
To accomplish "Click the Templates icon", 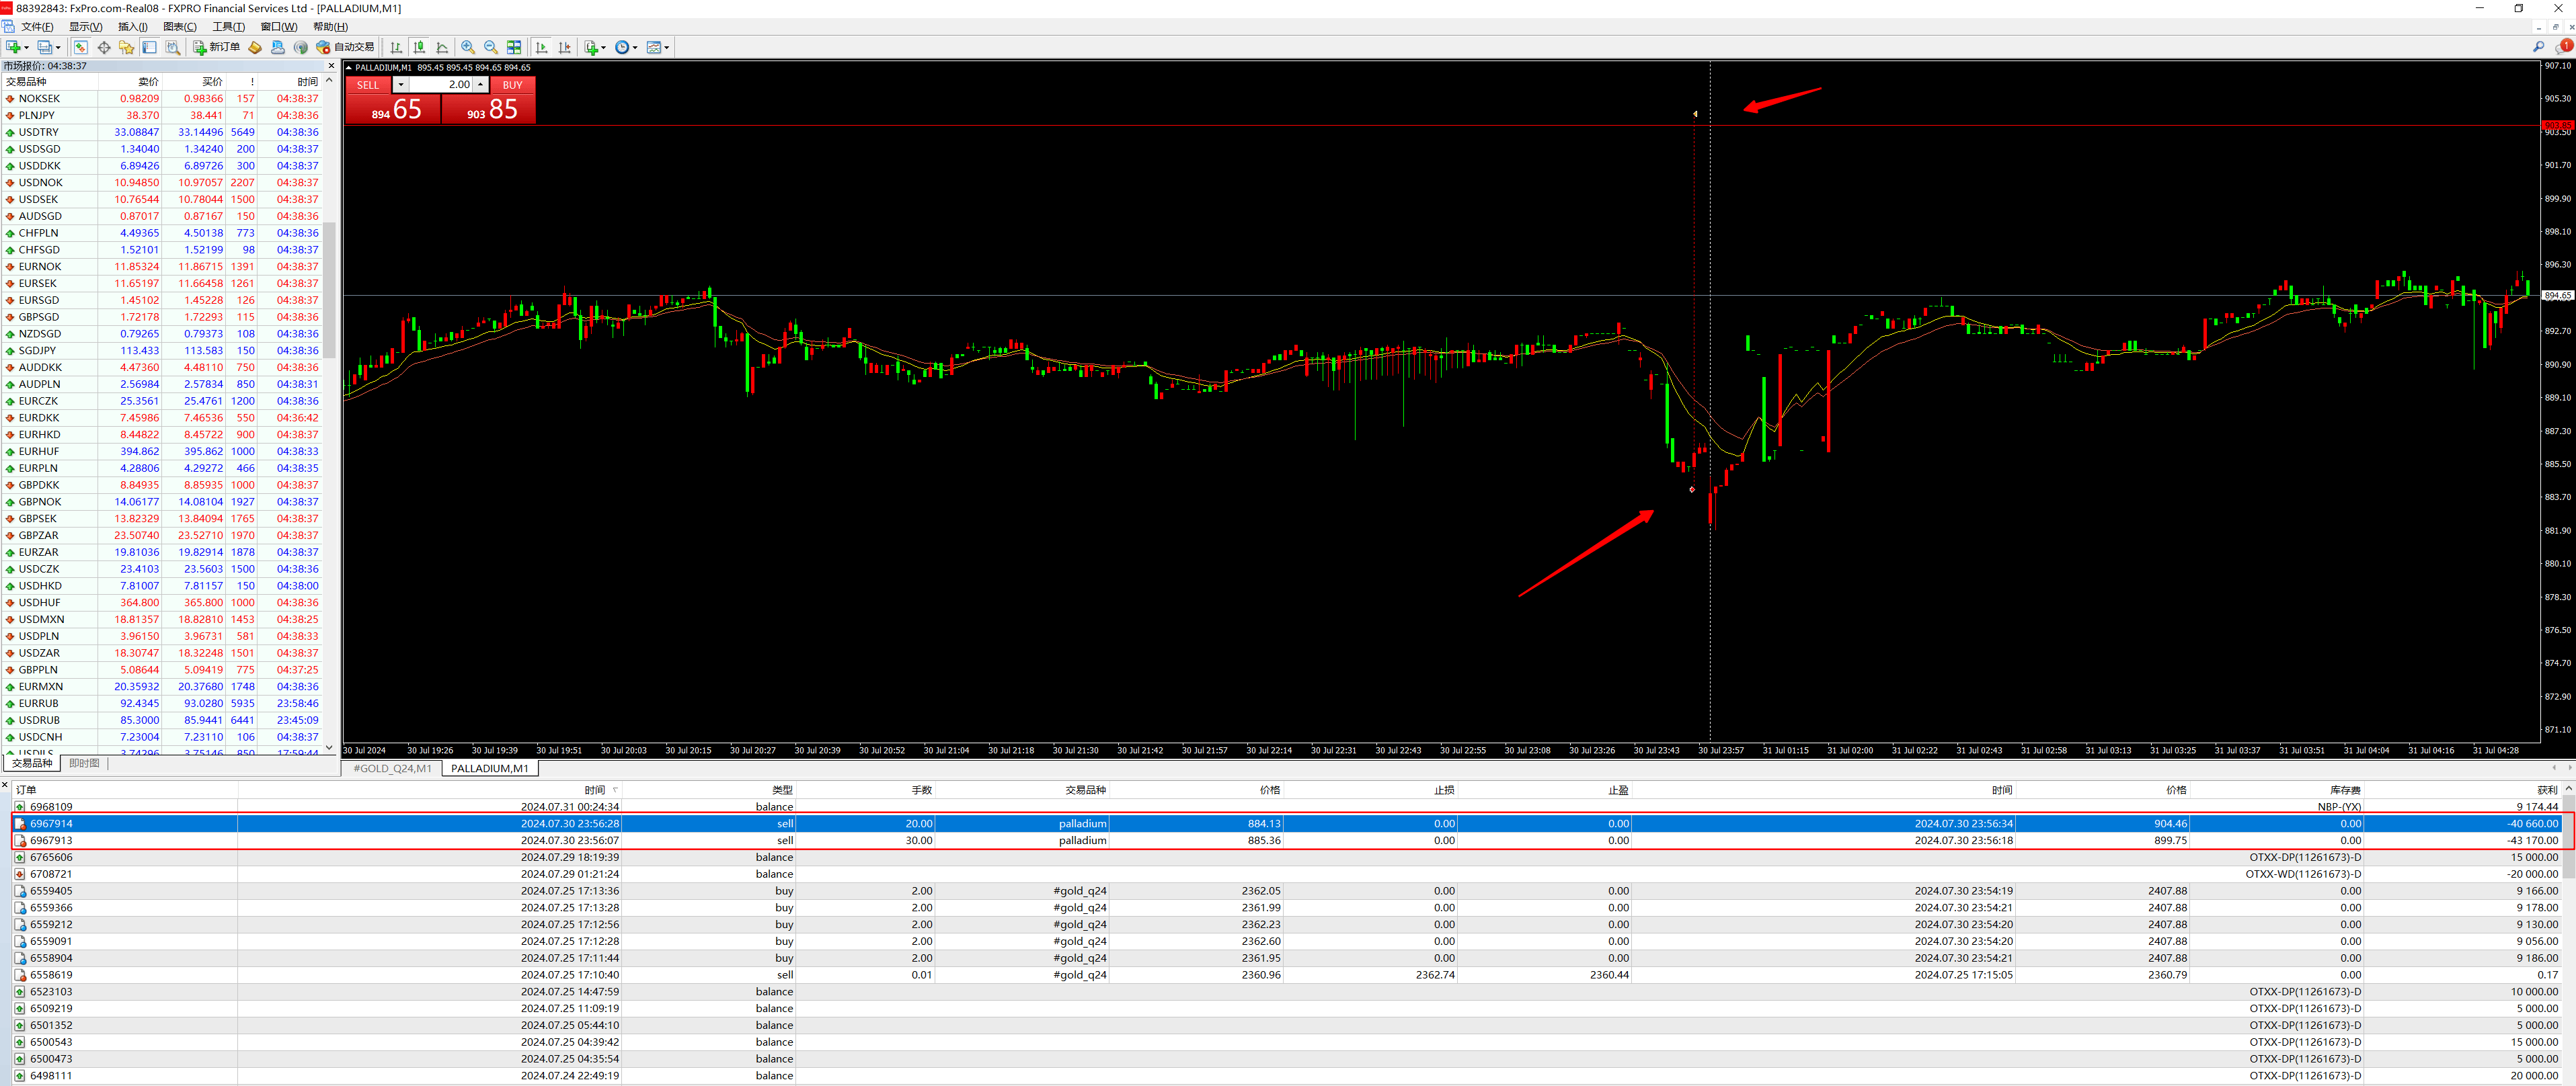I will (x=654, y=47).
